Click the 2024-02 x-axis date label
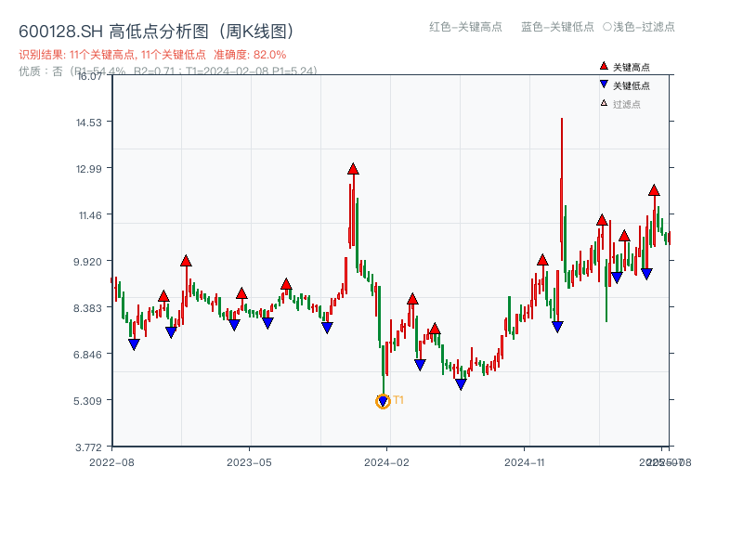743x557 pixels. click(386, 461)
